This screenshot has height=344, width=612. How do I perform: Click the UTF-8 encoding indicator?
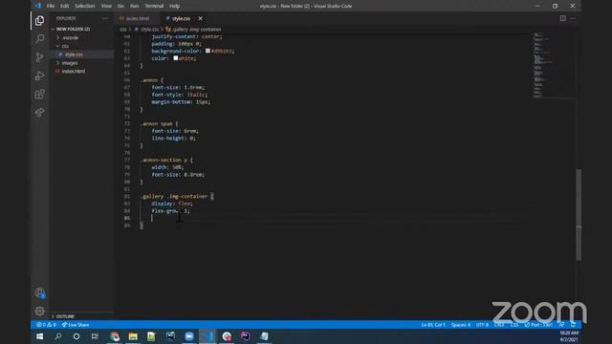pyautogui.click(x=482, y=325)
